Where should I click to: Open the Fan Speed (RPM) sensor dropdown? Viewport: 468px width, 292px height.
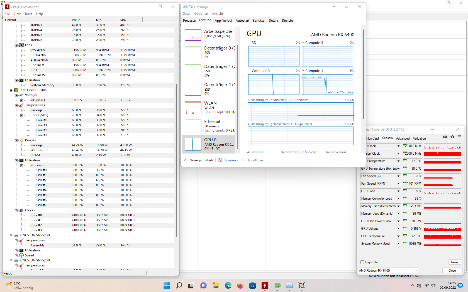coord(398,184)
